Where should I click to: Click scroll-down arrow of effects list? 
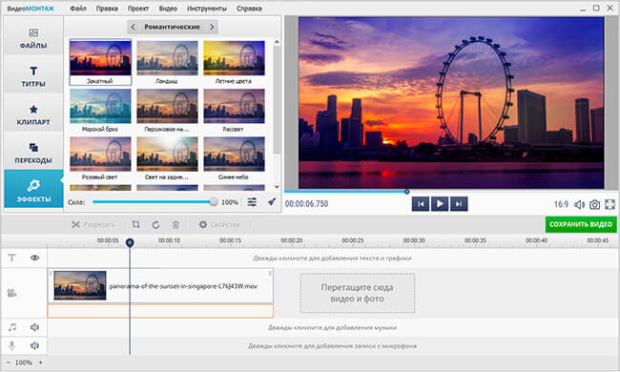click(x=277, y=187)
